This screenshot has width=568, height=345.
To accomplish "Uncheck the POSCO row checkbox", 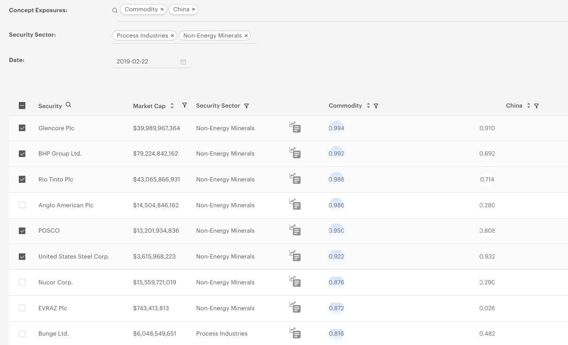I will click(x=22, y=231).
